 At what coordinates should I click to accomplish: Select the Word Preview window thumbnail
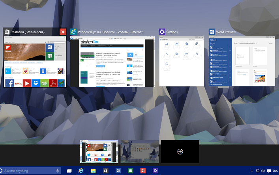[x=243, y=61]
